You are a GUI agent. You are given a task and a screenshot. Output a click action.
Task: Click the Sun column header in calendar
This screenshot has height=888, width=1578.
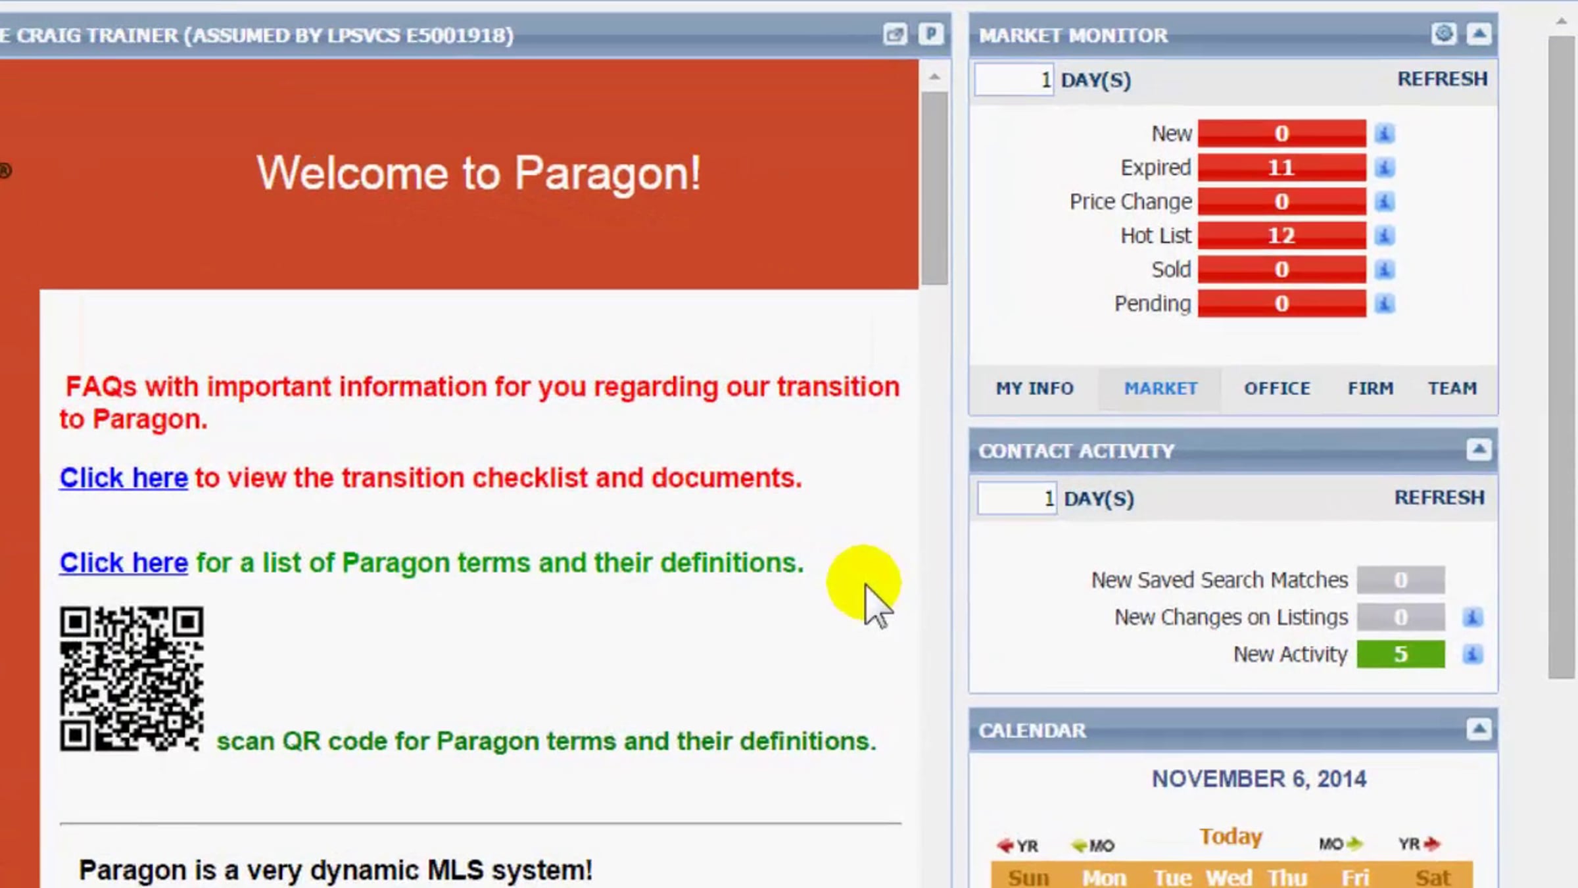point(1029,877)
